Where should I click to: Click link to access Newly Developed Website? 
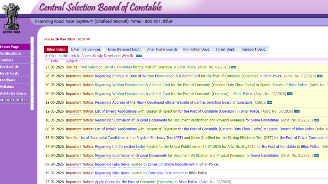(x=92, y=56)
